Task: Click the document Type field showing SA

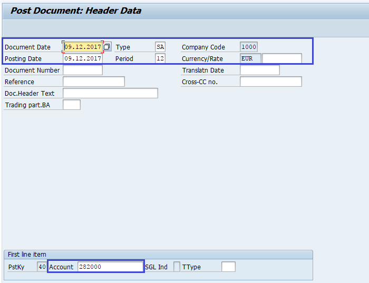Action: click(160, 47)
